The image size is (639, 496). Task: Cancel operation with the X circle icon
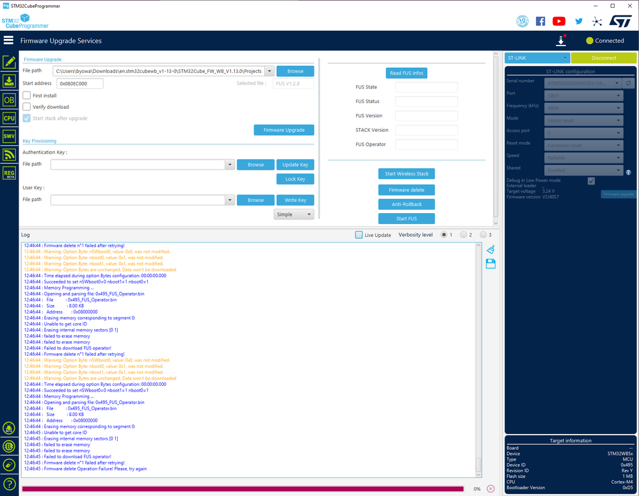(x=490, y=489)
